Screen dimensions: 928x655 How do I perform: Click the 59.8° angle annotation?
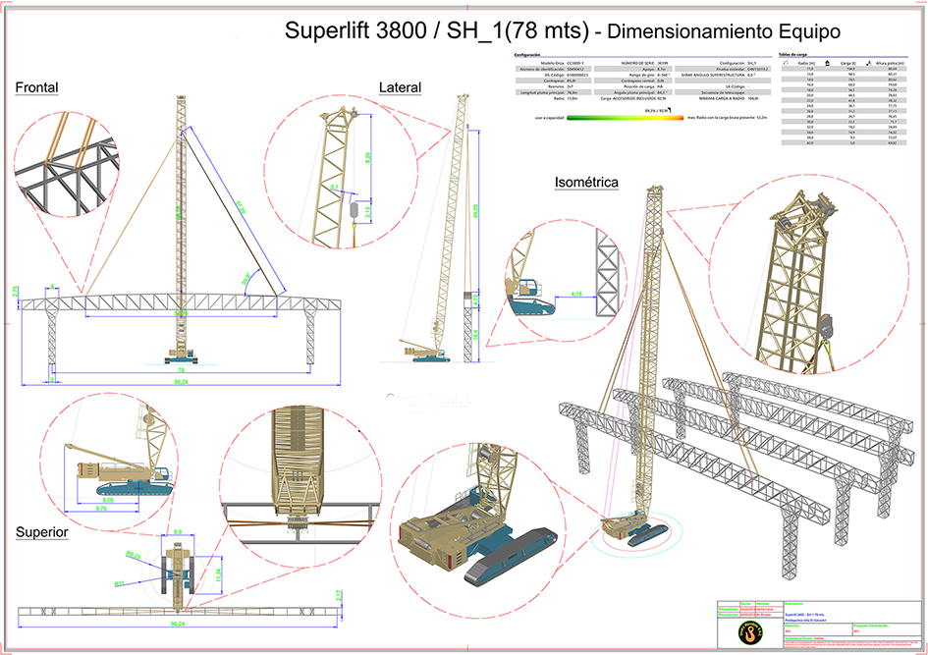246,278
